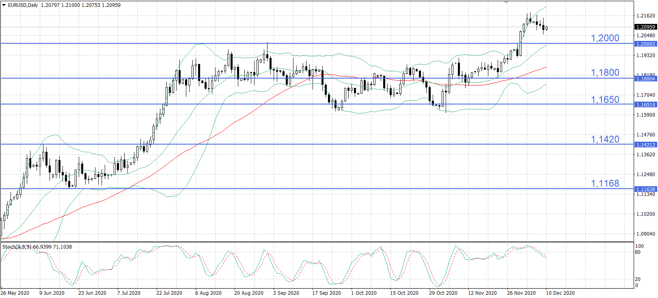This screenshot has height=298, width=658.
Task: Click the blue 1.18004 price axis tag
Action: (645, 79)
